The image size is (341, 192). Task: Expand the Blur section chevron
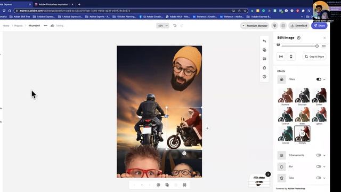(x=324, y=167)
